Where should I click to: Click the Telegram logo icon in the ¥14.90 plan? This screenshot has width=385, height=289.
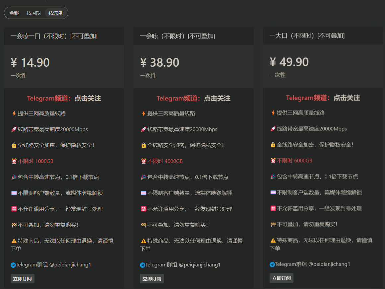[13, 265]
